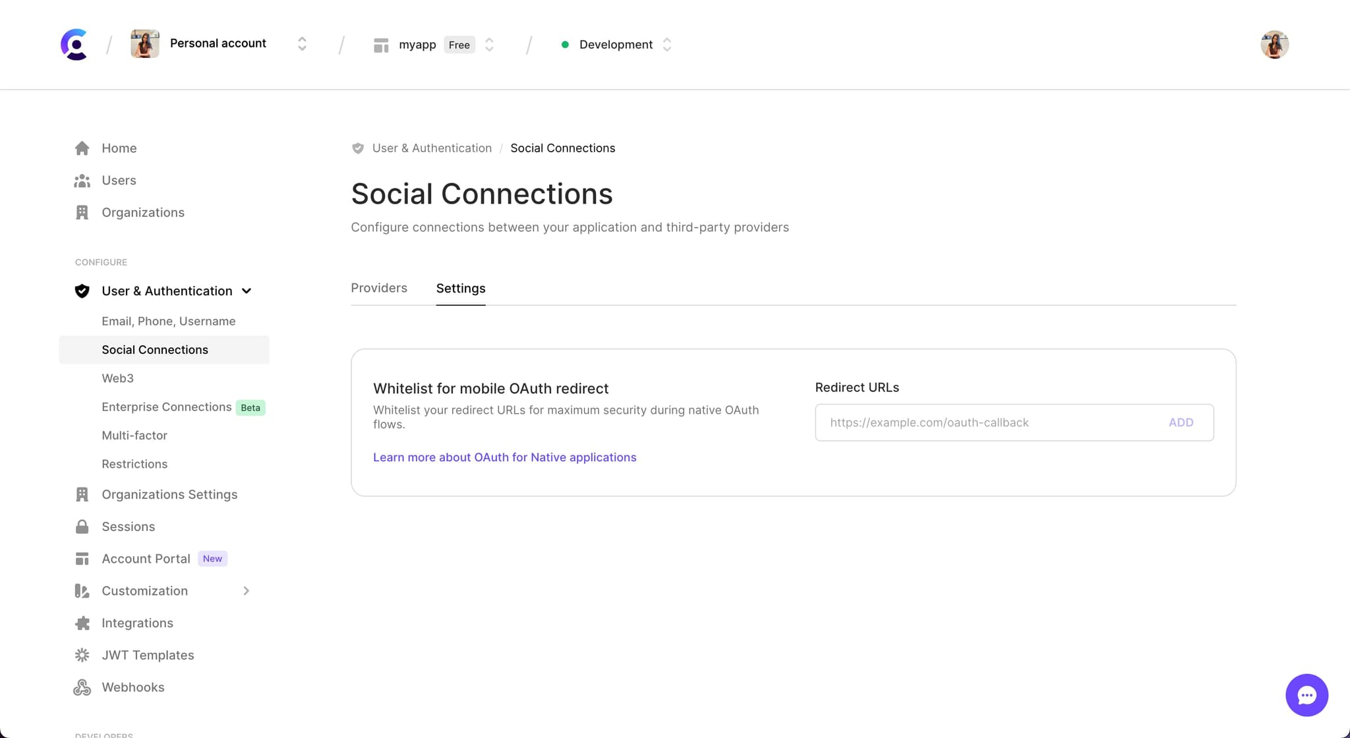This screenshot has height=738, width=1350.
Task: Click Learn more about OAuth for Native applications
Action: tap(504, 456)
